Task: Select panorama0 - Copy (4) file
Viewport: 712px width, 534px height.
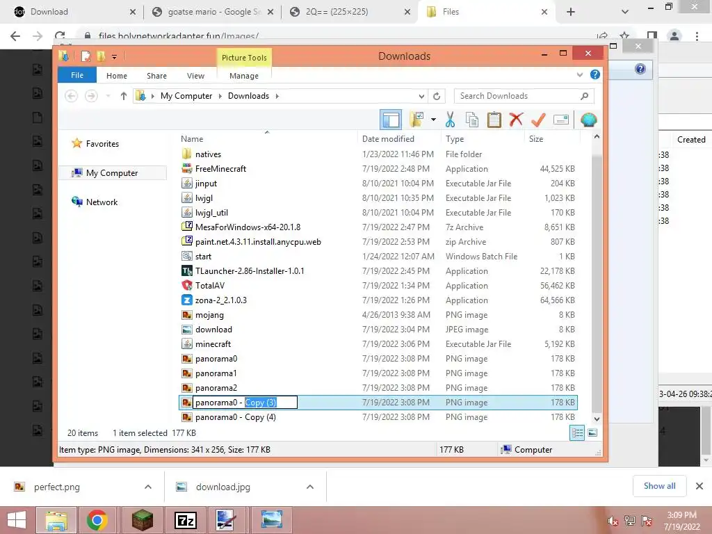Action: [x=235, y=417]
